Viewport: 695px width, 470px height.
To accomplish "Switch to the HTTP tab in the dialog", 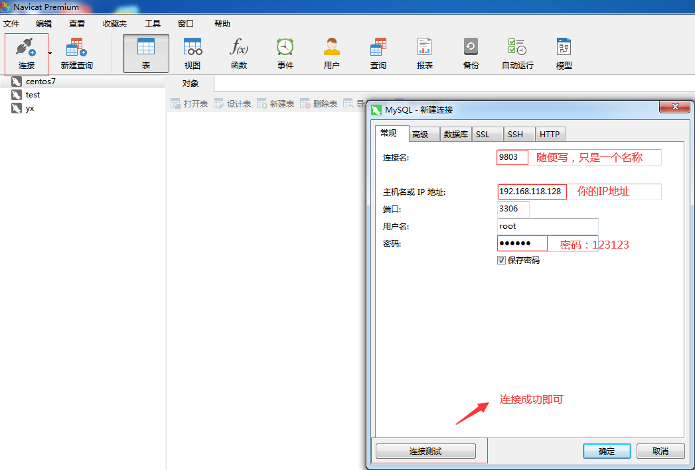I will click(x=550, y=135).
